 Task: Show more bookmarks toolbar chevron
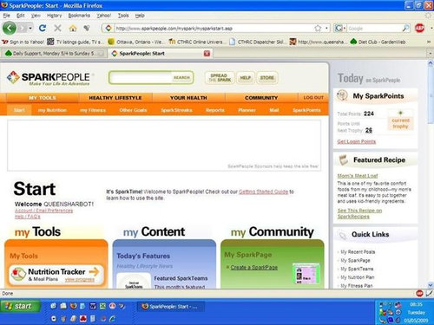coord(429,42)
